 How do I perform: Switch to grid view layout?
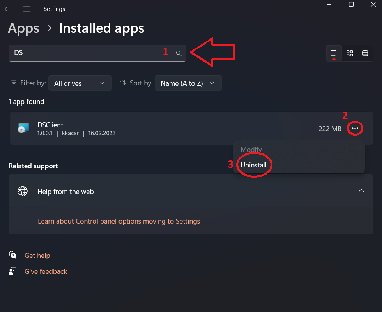pos(350,53)
